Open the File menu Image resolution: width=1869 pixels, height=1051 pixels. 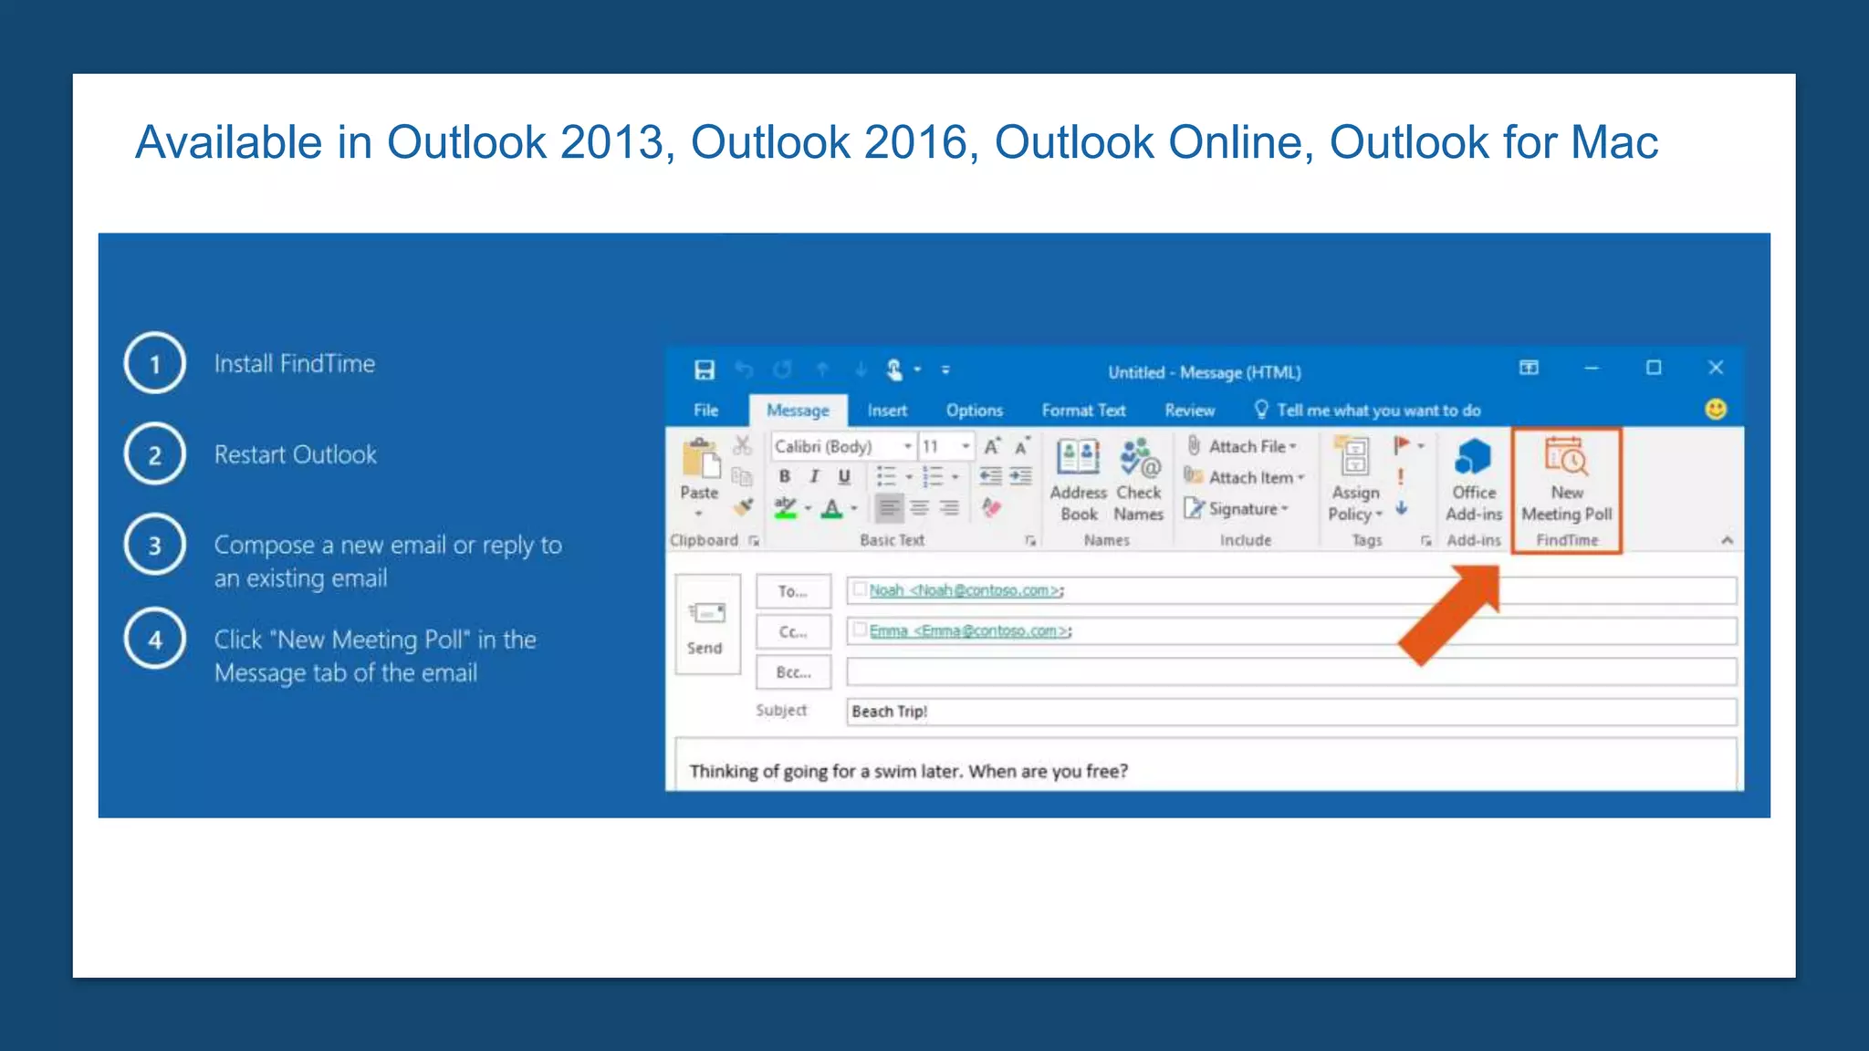pyautogui.click(x=705, y=411)
